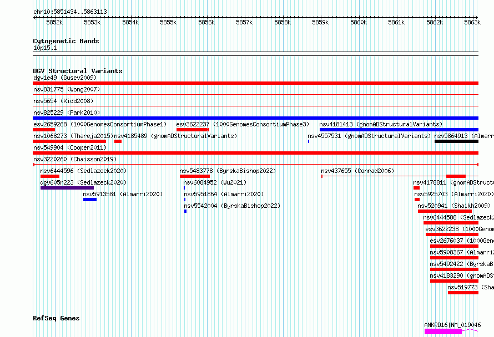Viewport: 494px width, 337px height.
Task: Select nsv437655 (Conrad2006) label
Action: point(357,171)
